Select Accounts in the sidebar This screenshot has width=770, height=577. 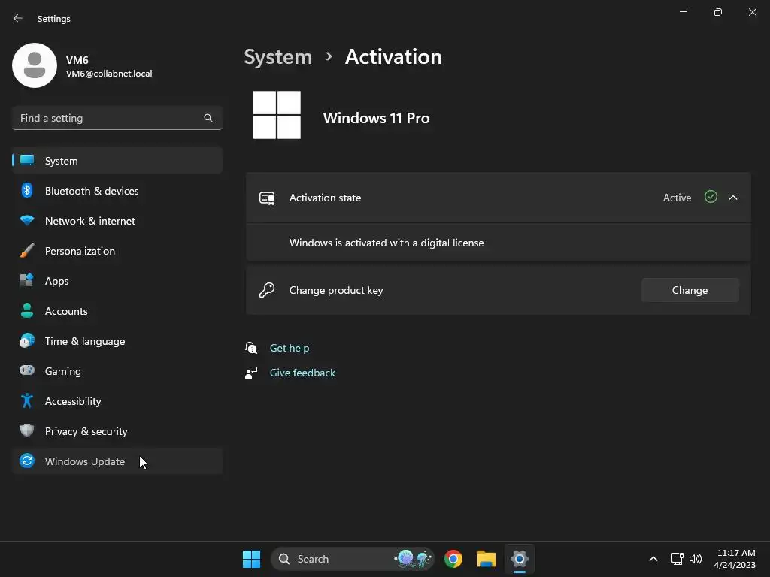click(117, 310)
